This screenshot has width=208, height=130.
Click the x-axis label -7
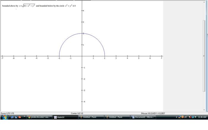tap(2, 58)
